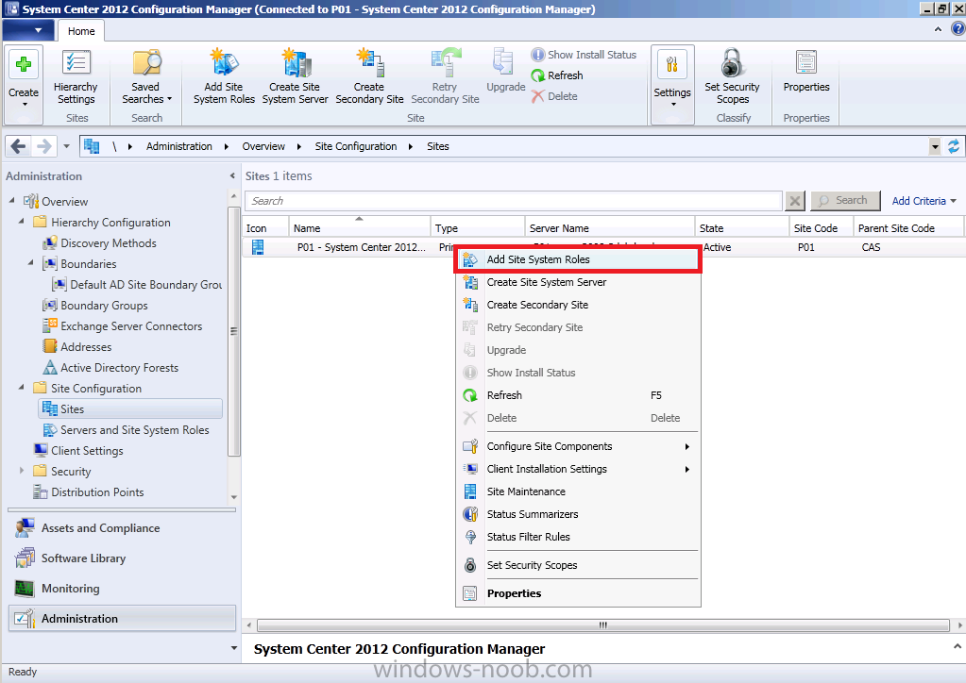
Task: Collapse the Hierarchy Configuration node
Action: 22,221
